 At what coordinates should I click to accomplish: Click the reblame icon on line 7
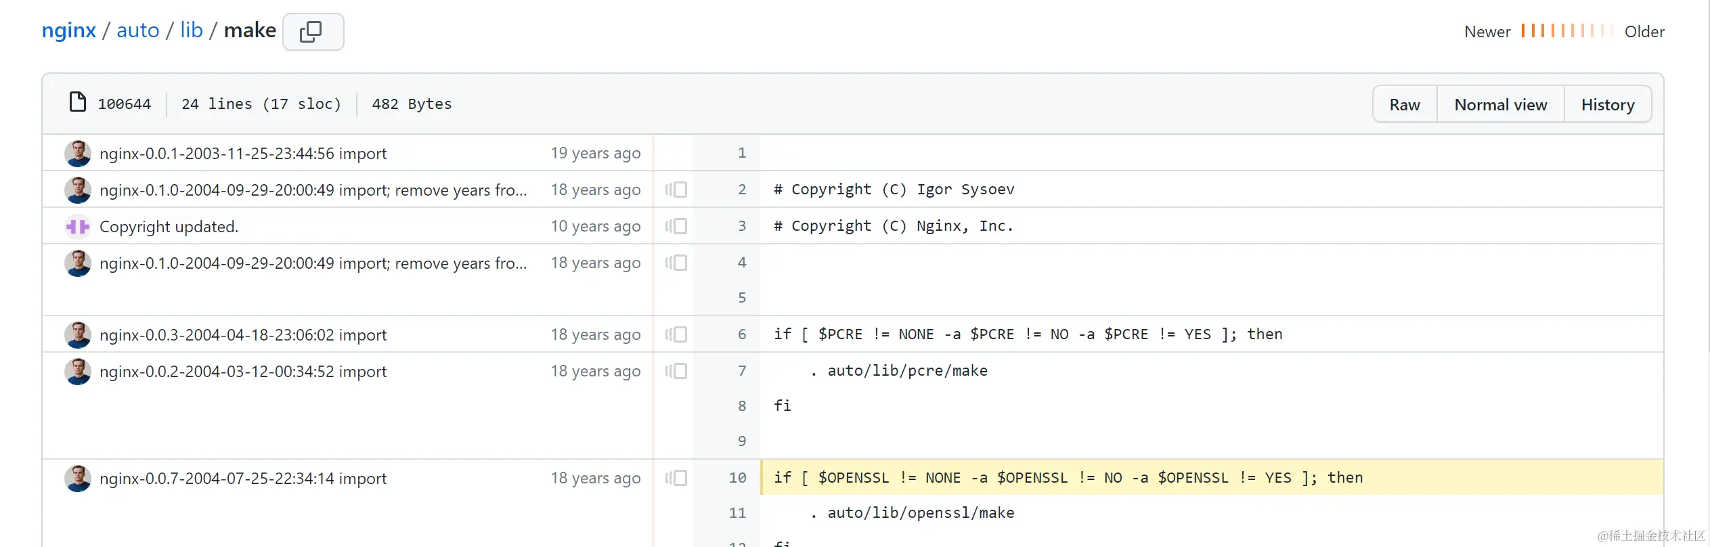click(676, 371)
